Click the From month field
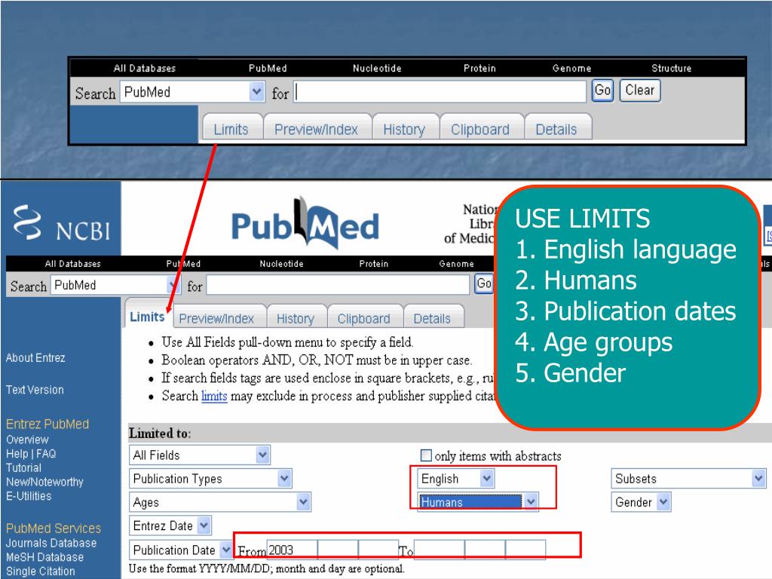 click(338, 550)
